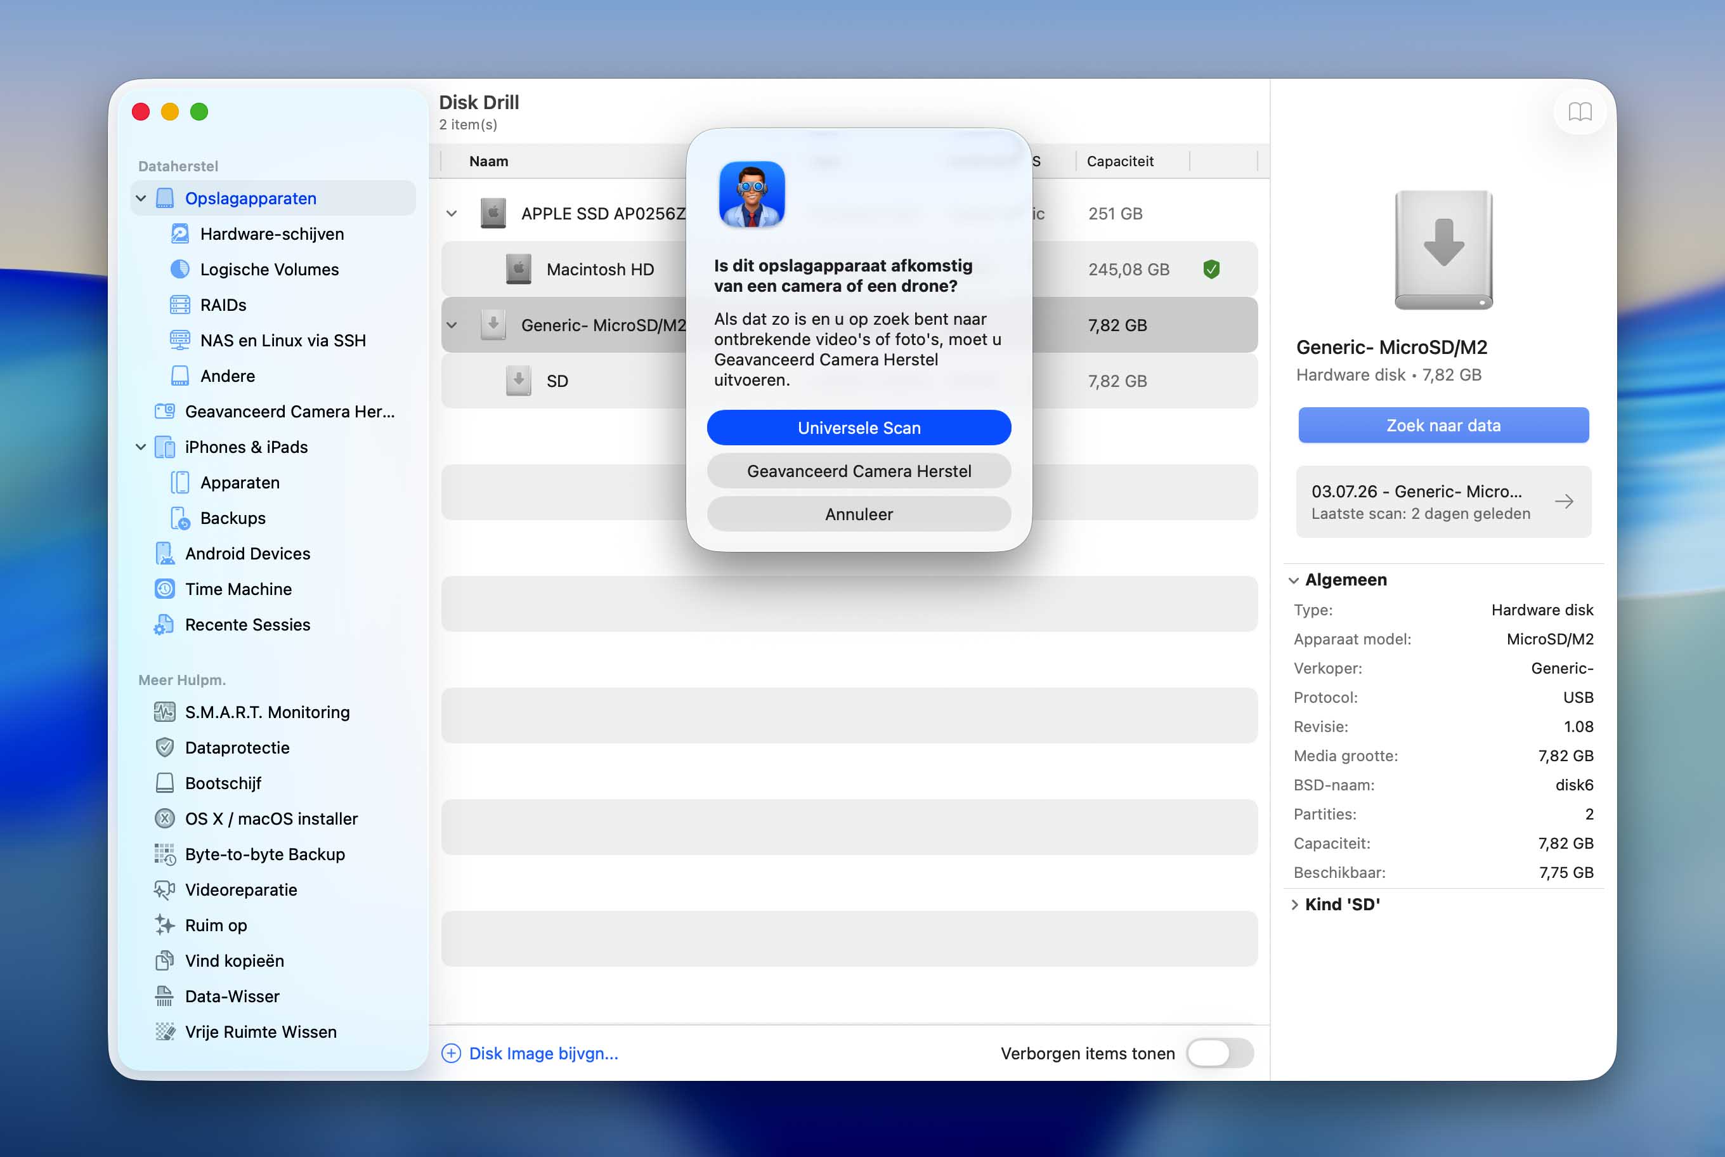Open the last scan session 03.07.26
This screenshot has width=1725, height=1157.
coord(1443,502)
